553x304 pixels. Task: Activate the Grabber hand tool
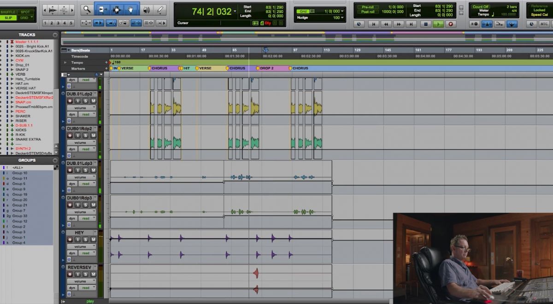[130, 10]
